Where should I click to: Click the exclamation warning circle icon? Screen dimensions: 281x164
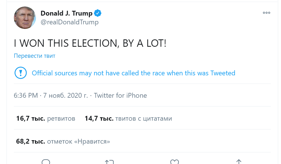(x=20, y=73)
